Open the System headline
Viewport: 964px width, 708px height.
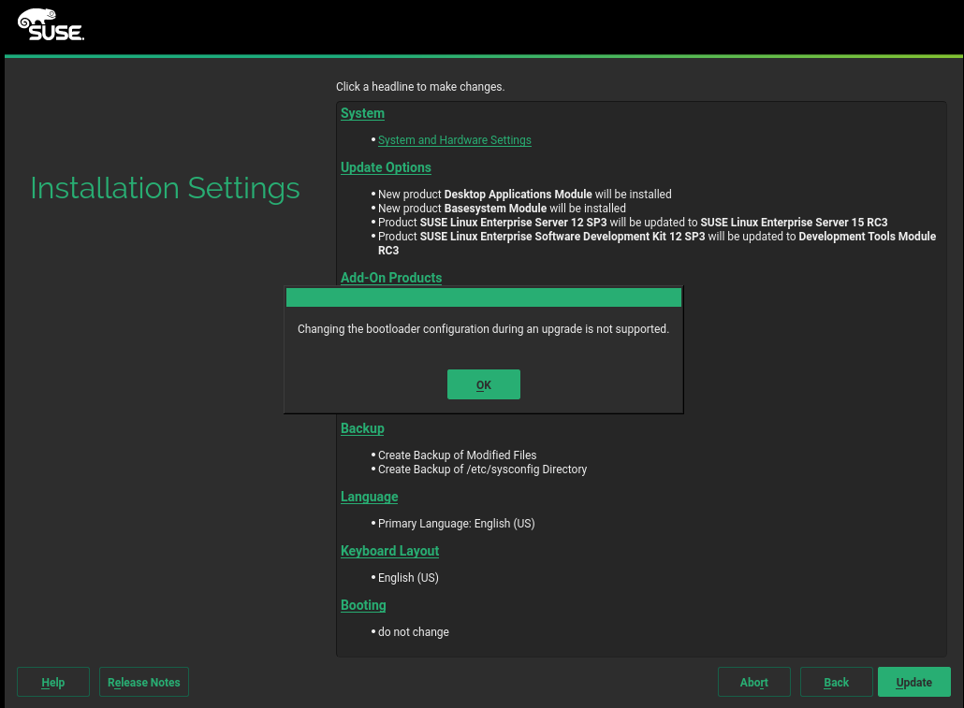point(362,113)
